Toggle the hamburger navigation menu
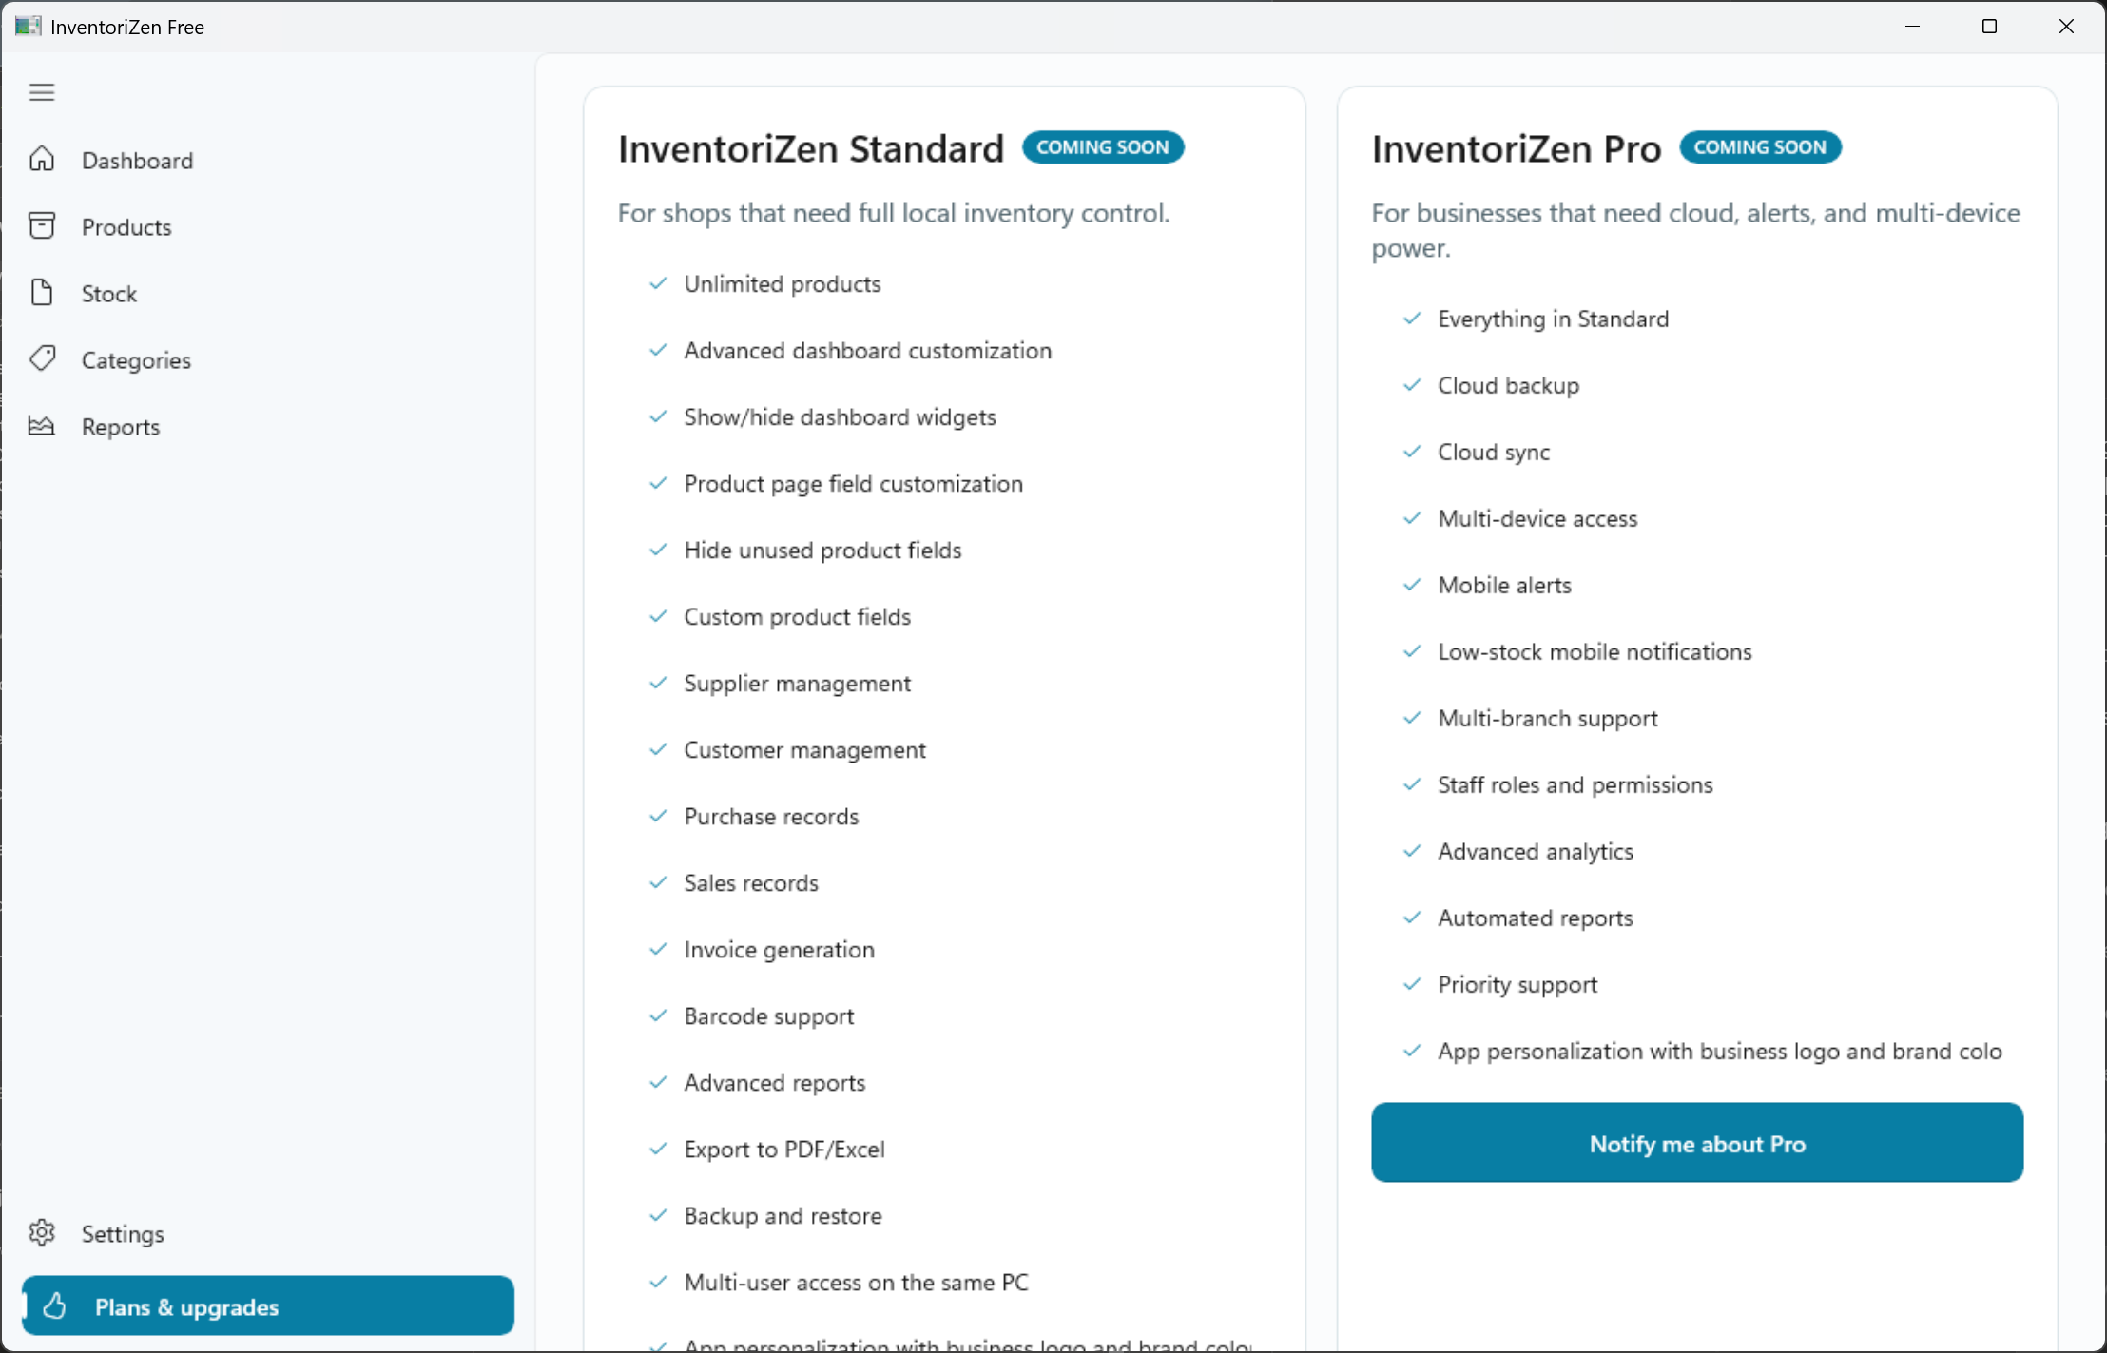2107x1353 pixels. tap(42, 92)
